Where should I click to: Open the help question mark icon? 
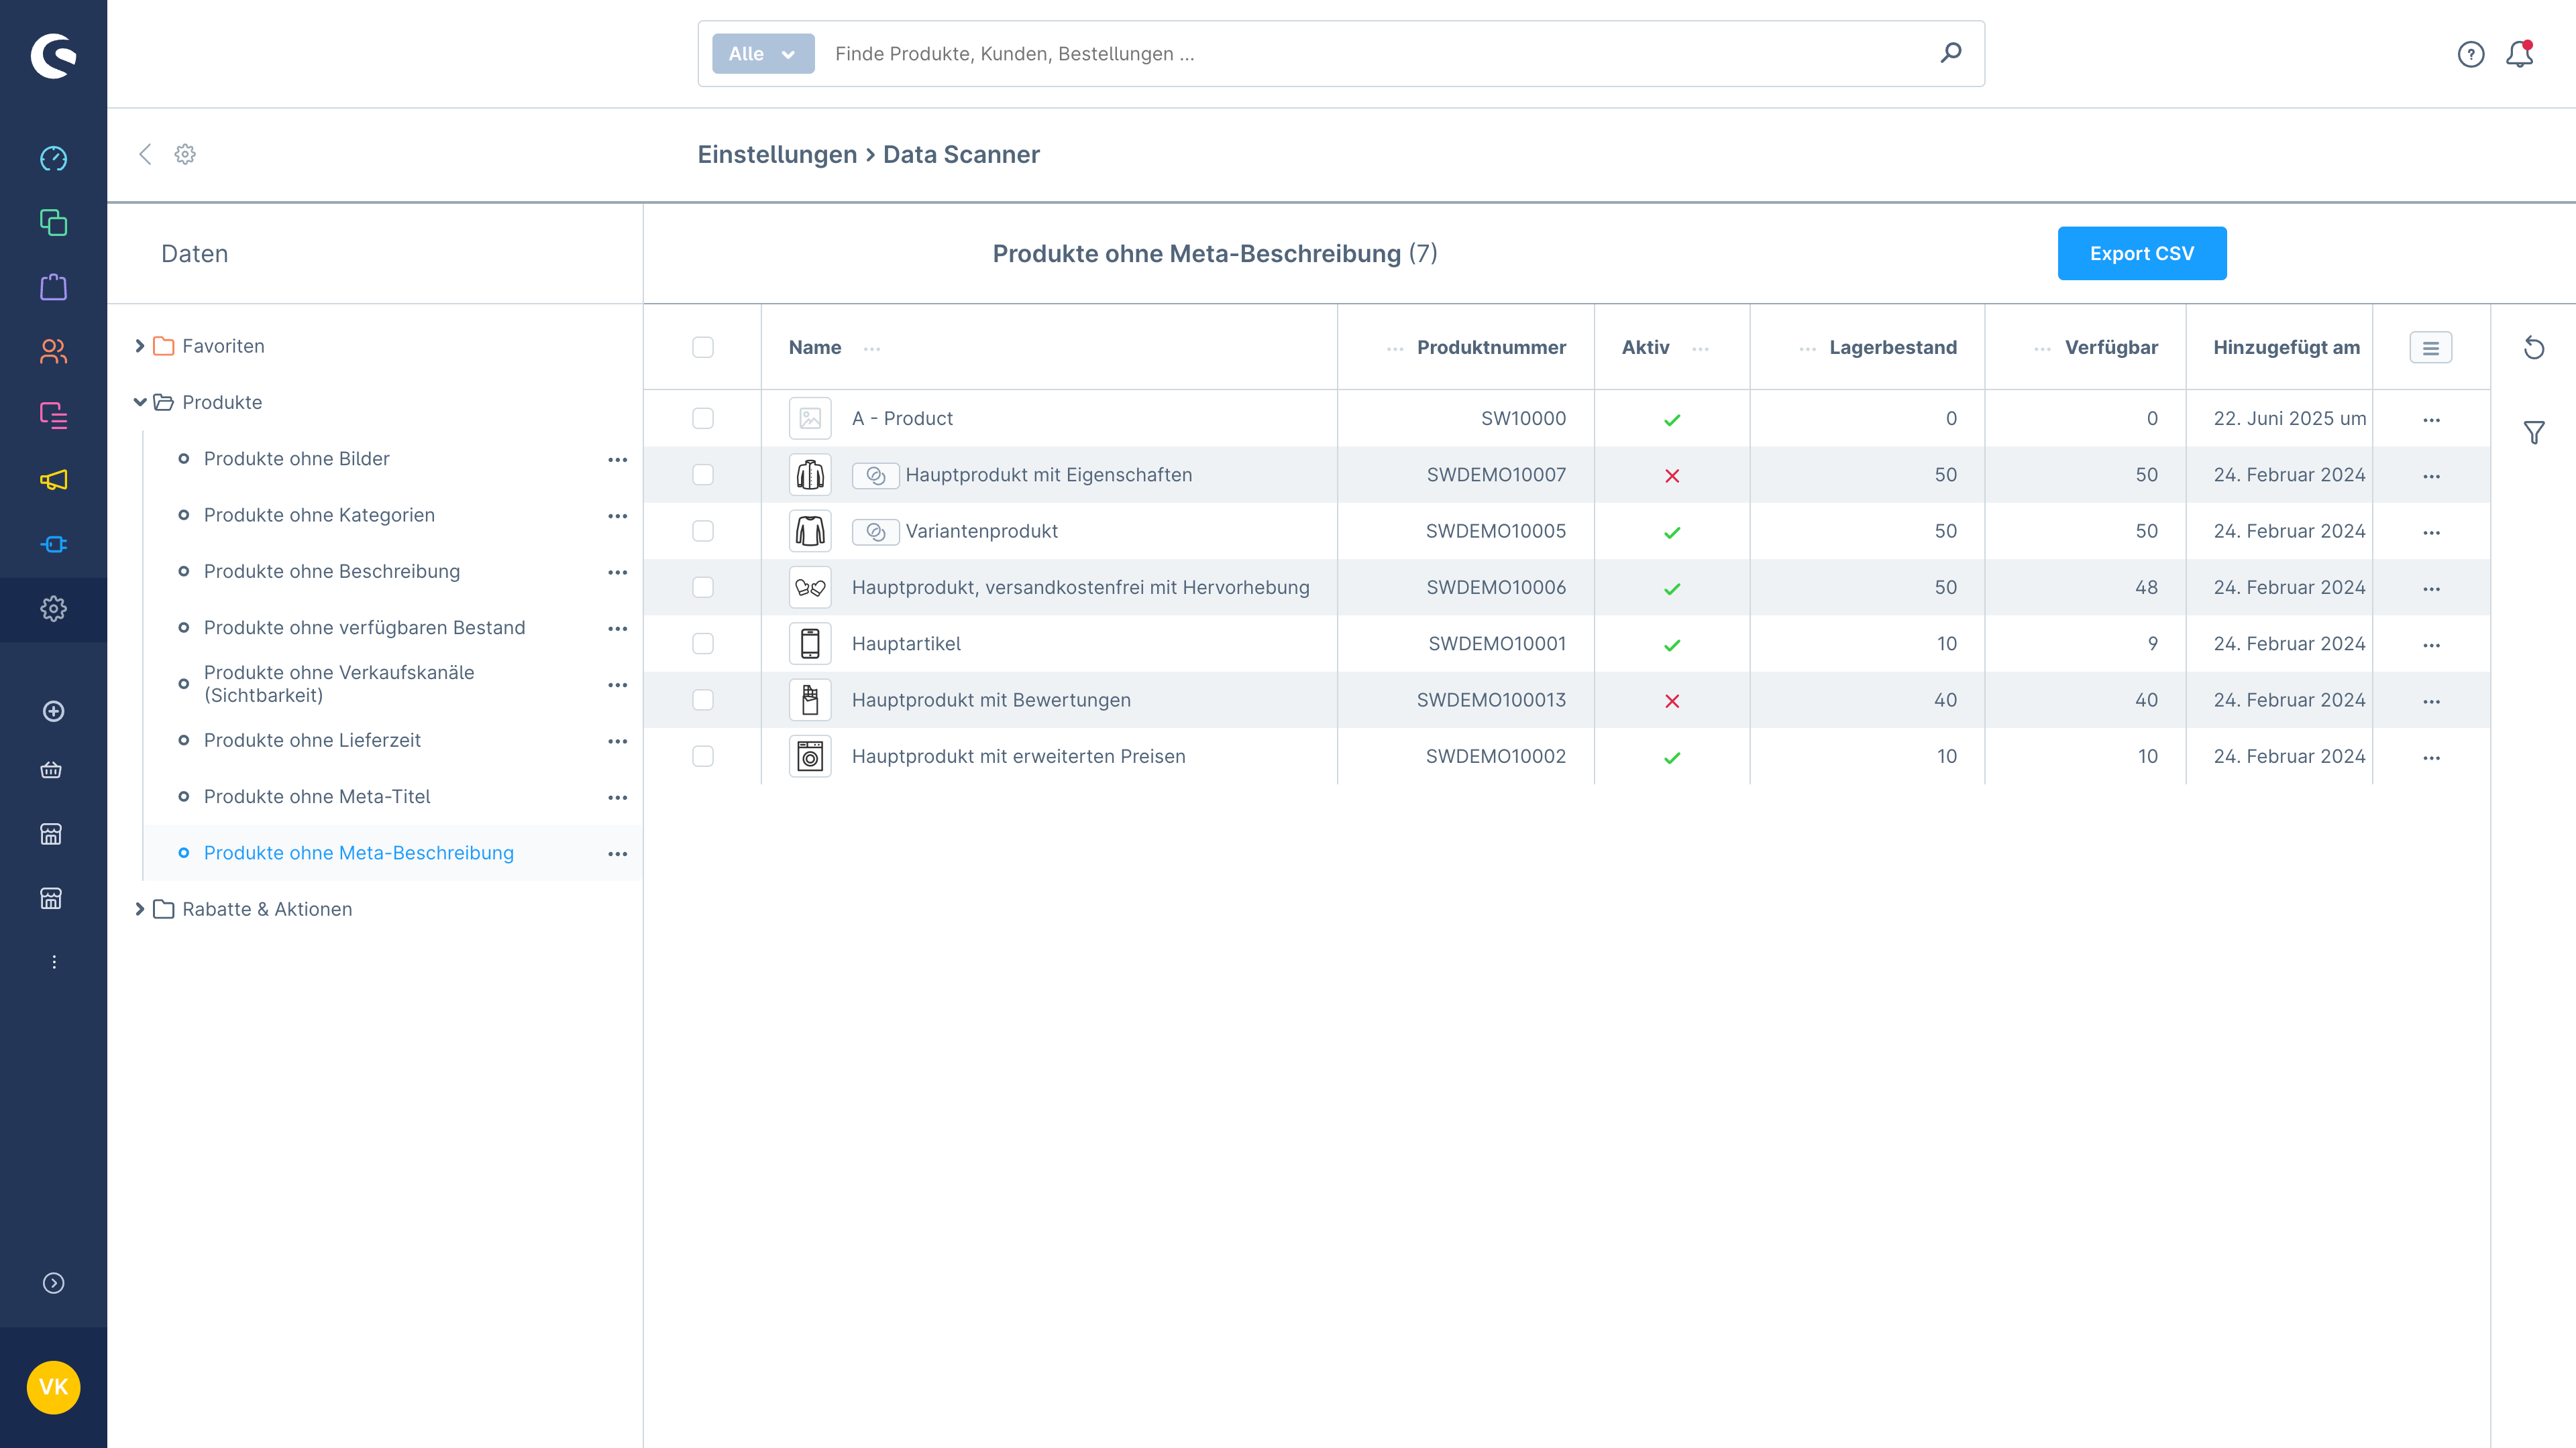tap(2470, 54)
